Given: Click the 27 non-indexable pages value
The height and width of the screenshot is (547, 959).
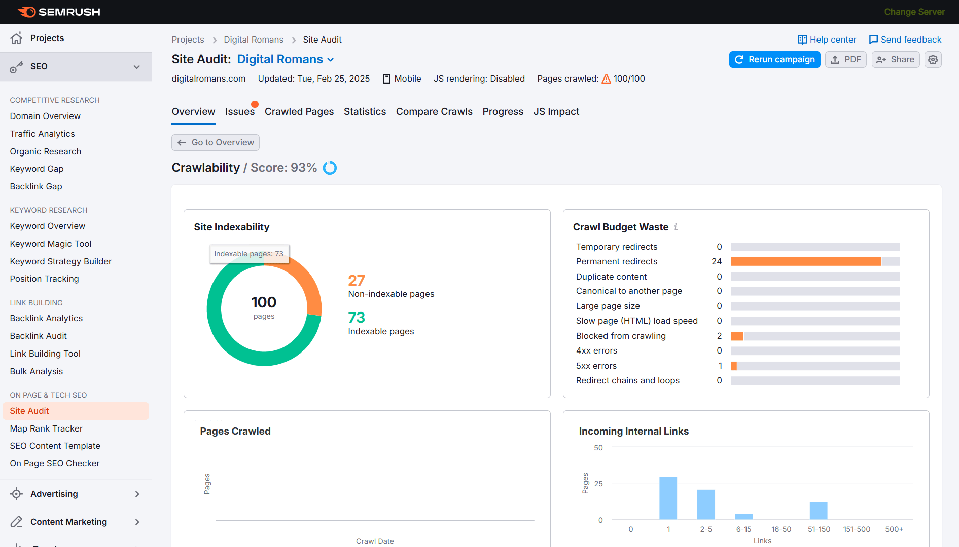Looking at the screenshot, I should tap(357, 280).
